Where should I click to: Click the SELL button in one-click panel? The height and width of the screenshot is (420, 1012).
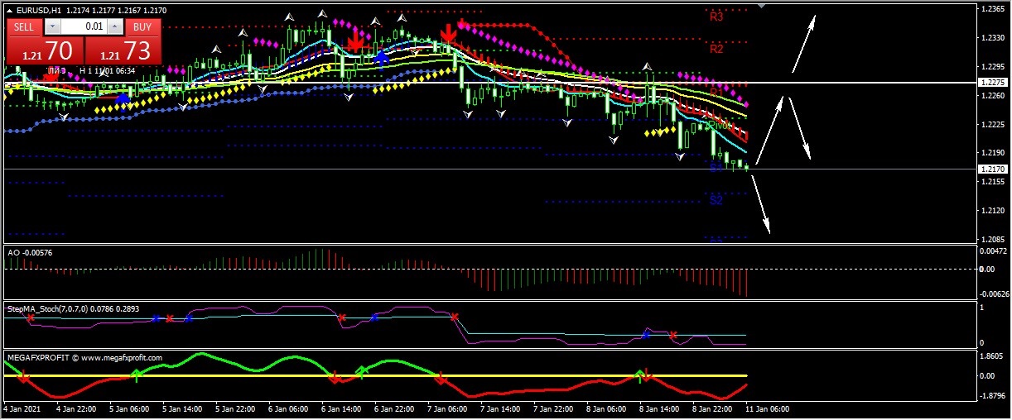24,26
